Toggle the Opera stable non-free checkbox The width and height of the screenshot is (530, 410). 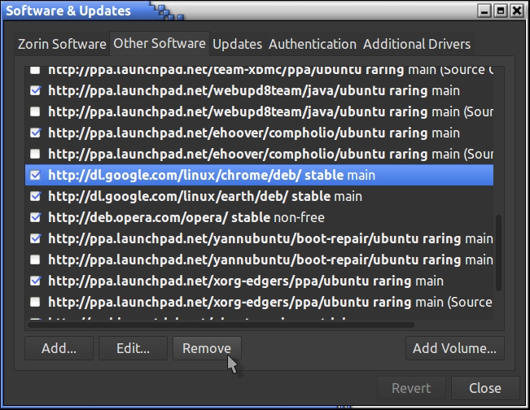tap(35, 217)
